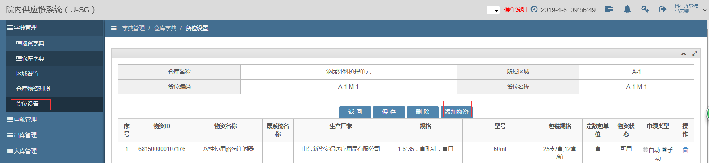
Task: Click the 删除 button
Action: 423,112
